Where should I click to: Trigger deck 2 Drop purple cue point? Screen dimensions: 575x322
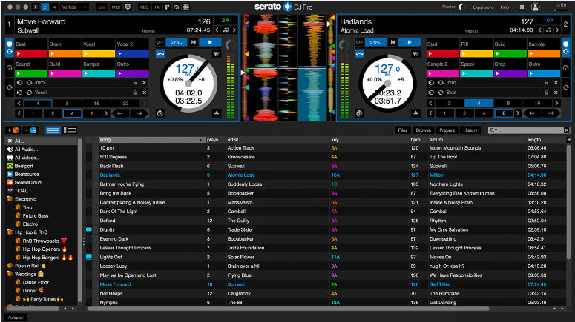[x=510, y=73]
